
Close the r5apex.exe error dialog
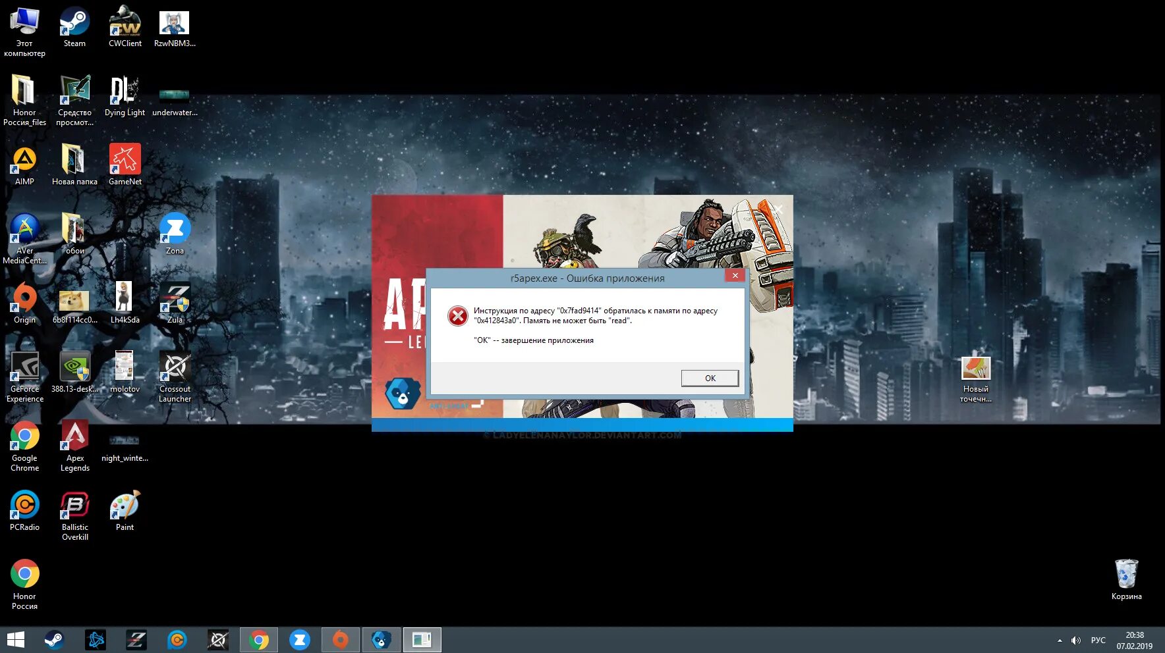click(735, 275)
